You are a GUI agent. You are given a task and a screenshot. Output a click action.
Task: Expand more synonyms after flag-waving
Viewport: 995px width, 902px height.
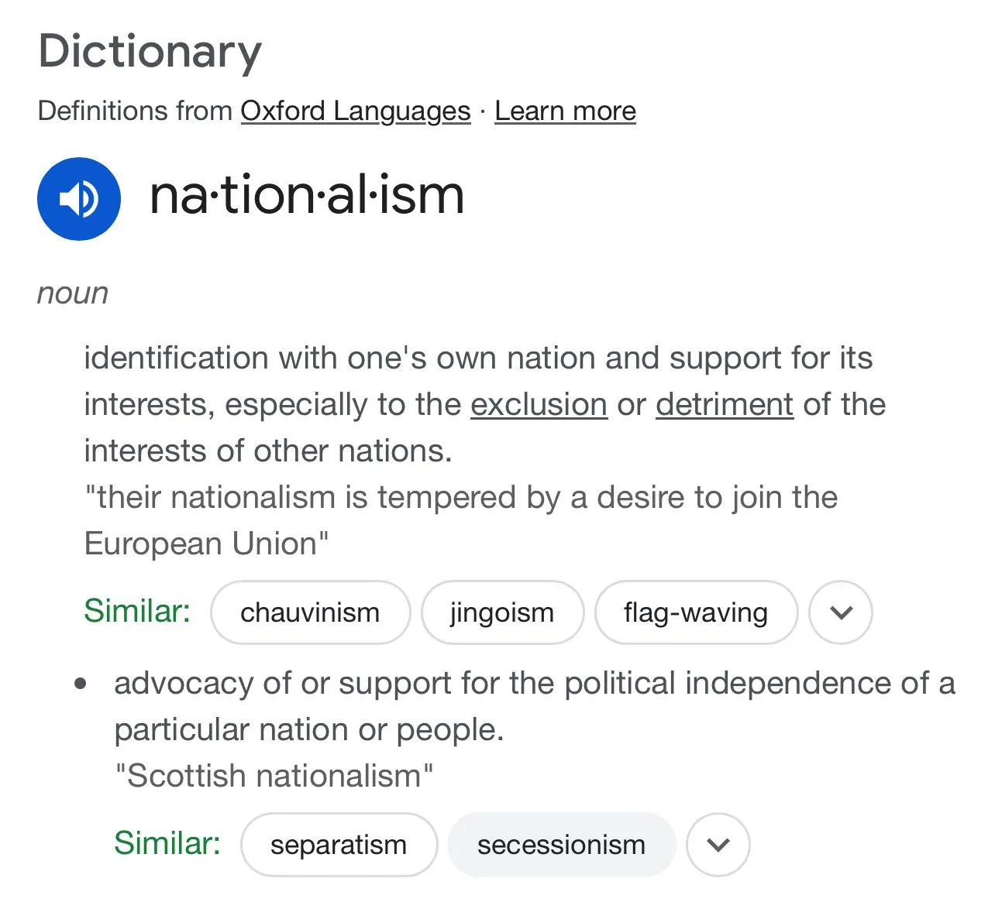pos(841,612)
